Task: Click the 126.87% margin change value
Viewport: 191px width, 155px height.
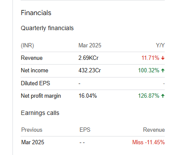Action: pyautogui.click(x=149, y=96)
